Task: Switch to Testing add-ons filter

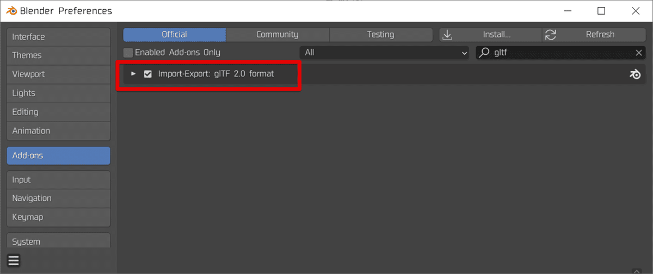Action: point(380,35)
